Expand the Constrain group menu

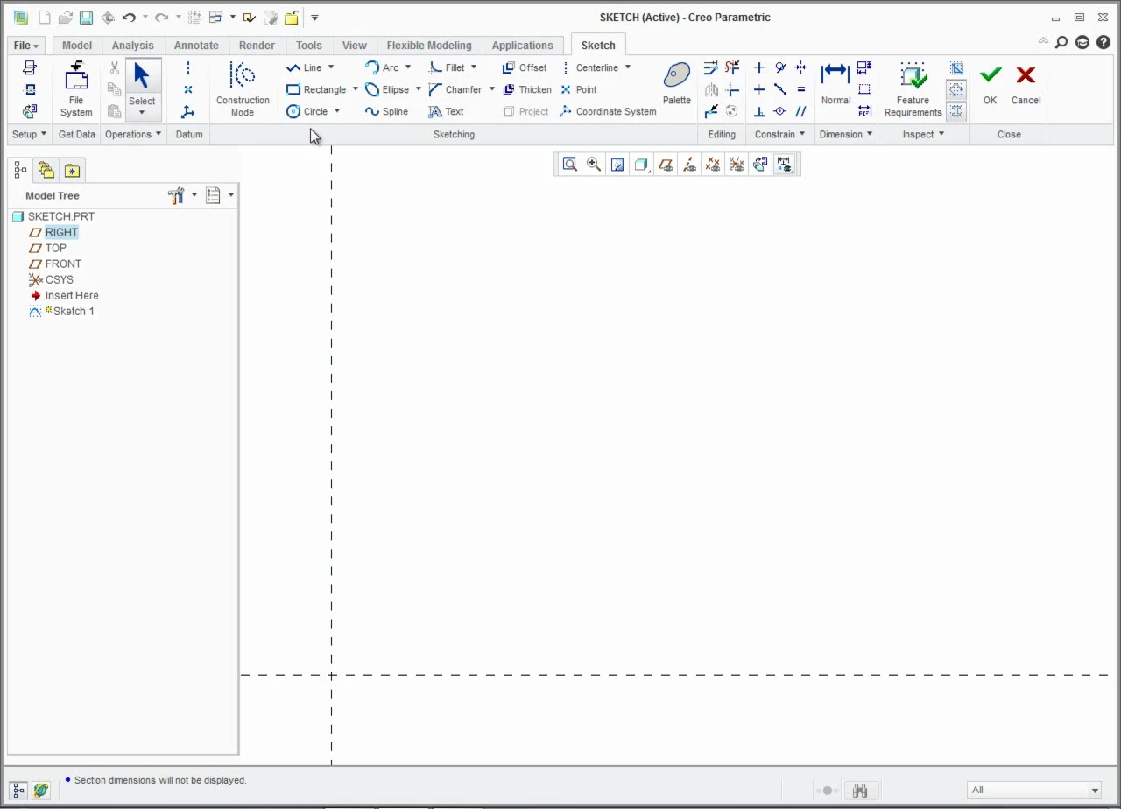click(780, 134)
